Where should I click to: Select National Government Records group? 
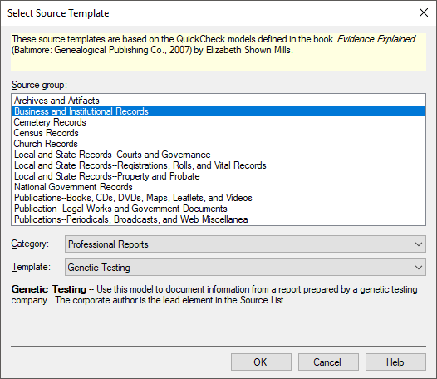[218, 187]
